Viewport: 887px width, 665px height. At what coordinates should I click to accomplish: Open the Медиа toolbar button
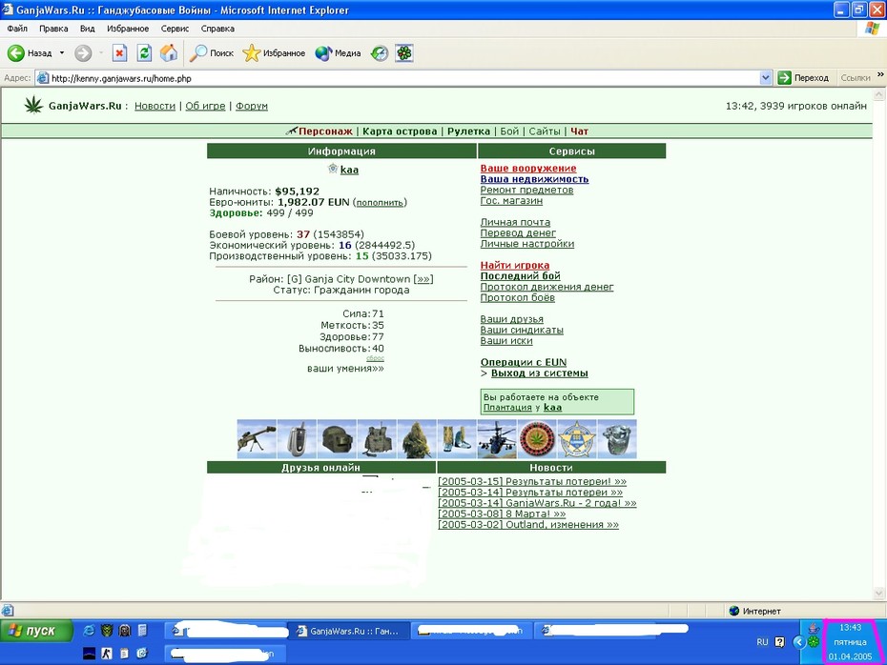tap(338, 53)
